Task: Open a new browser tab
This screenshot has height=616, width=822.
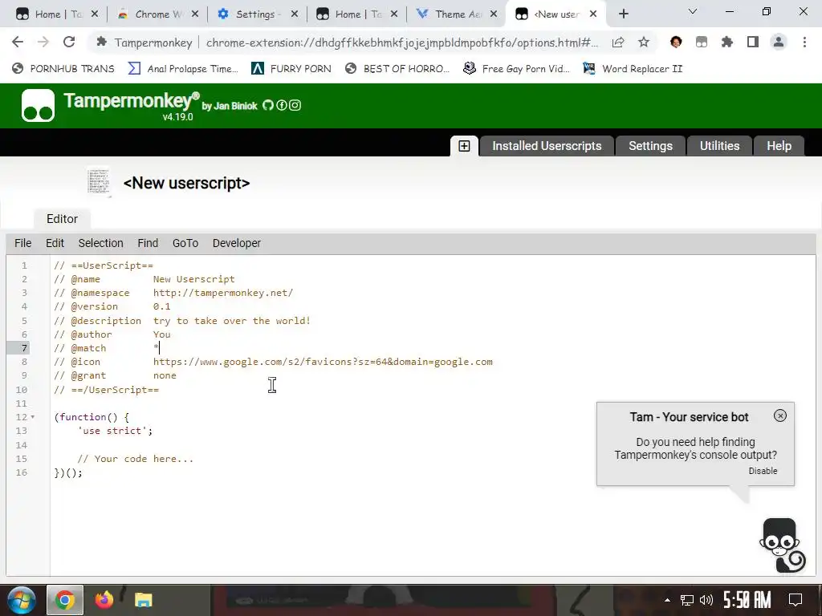Action: pyautogui.click(x=623, y=14)
